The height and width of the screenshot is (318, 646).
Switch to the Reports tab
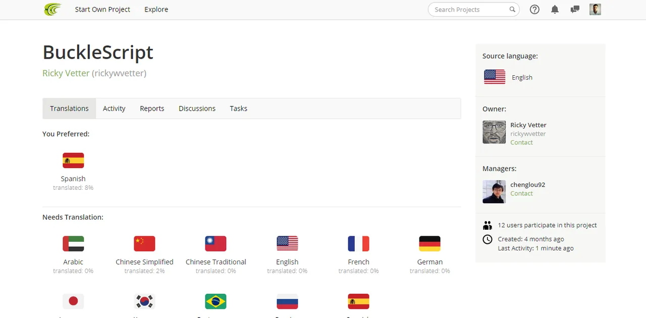coord(152,109)
